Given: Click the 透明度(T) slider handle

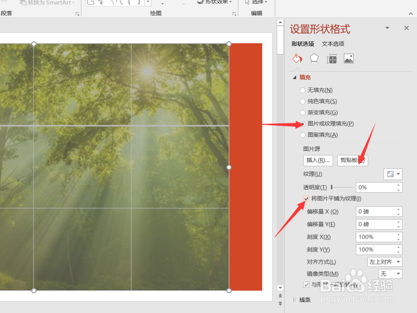Looking at the screenshot, I should (x=332, y=187).
